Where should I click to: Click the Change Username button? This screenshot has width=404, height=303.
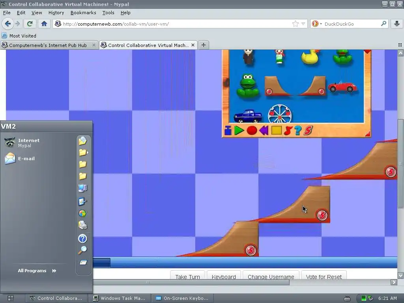pyautogui.click(x=271, y=276)
